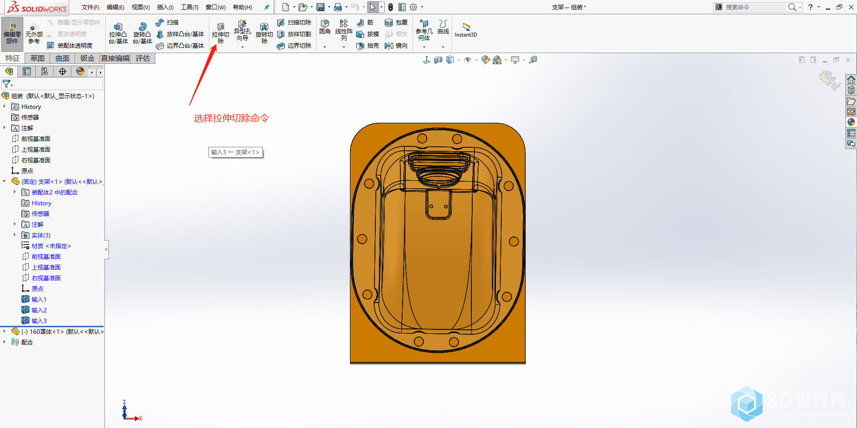Open the ConfigurationManager tab icon
This screenshot has height=428, width=857.
(x=45, y=71)
